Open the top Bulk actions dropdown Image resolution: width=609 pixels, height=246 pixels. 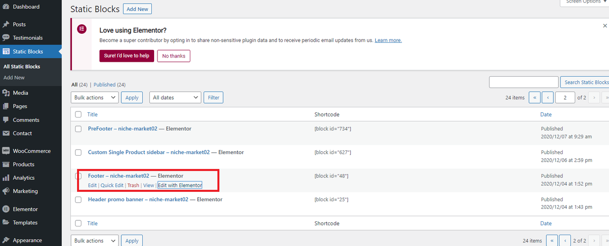point(95,98)
